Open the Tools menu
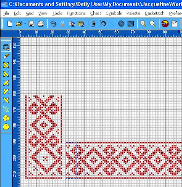The height and width of the screenshot is (187, 182). (57, 14)
